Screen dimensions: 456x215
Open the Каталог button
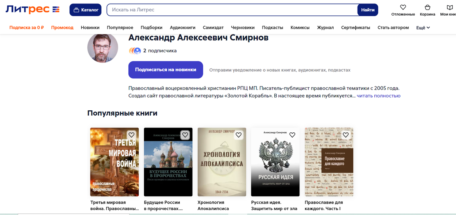pyautogui.click(x=85, y=10)
